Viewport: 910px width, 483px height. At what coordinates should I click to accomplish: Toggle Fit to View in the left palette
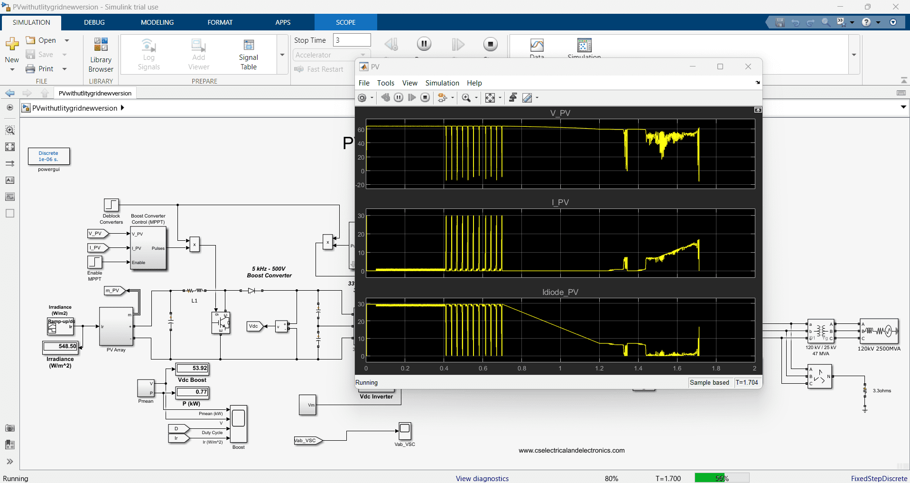pyautogui.click(x=10, y=147)
